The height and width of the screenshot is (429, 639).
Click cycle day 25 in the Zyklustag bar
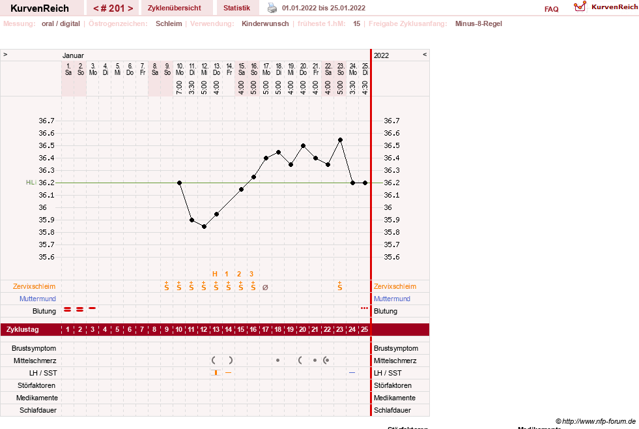364,329
